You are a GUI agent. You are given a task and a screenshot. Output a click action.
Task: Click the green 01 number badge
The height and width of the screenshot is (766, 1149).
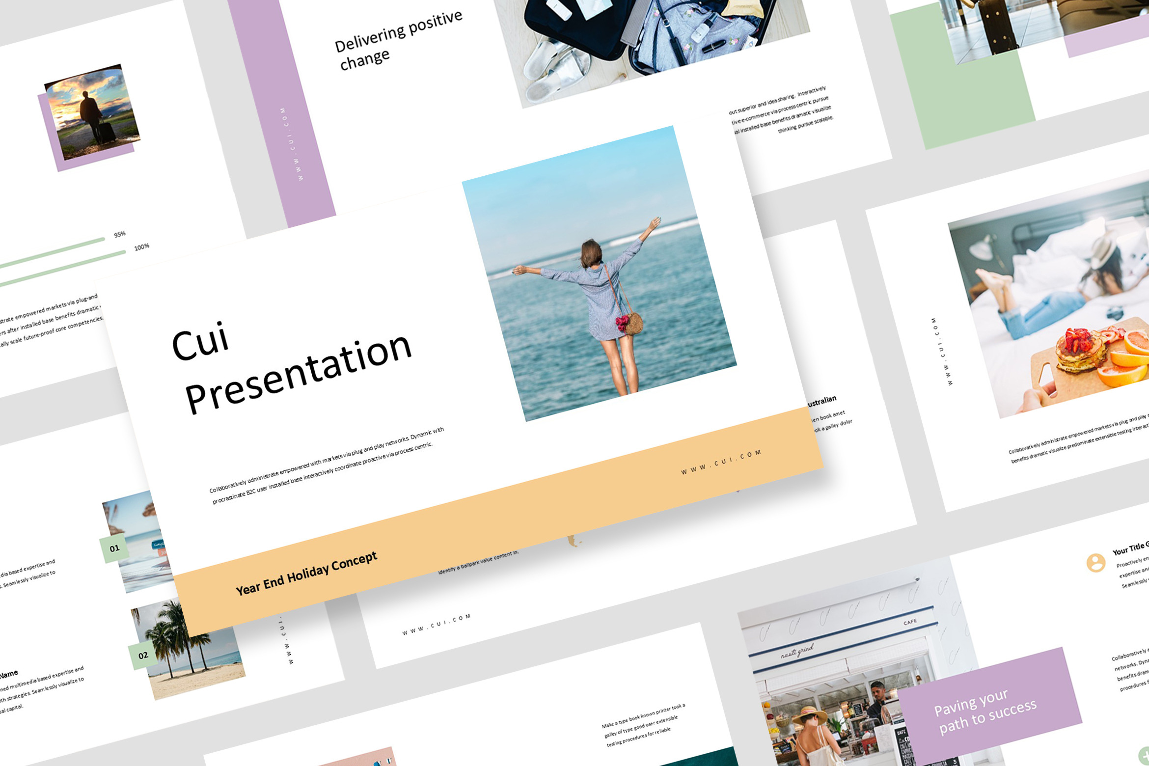[x=114, y=548]
